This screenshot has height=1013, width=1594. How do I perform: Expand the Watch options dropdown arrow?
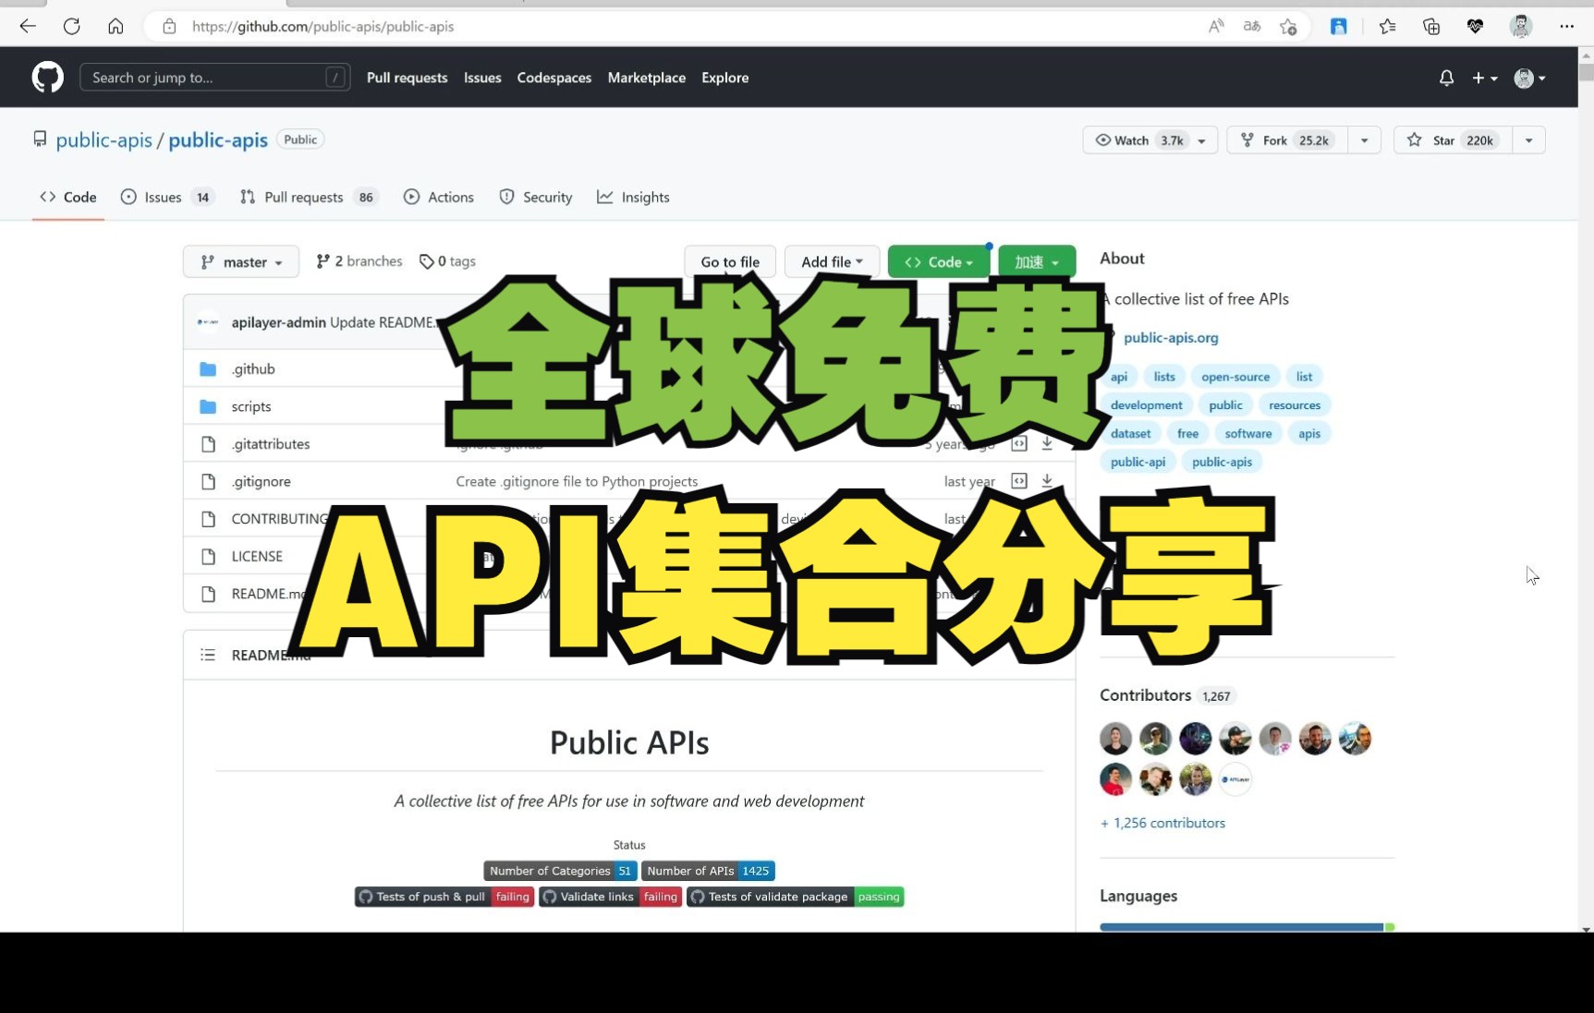[1202, 140]
